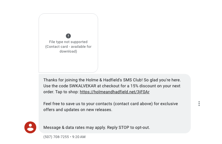Open the unsupported contact card attachment tile
Screen dimensions: 222x144
click(68, 43)
